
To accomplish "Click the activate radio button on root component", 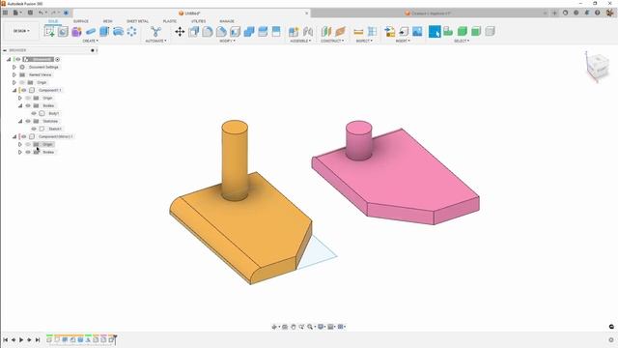I will (58, 59).
